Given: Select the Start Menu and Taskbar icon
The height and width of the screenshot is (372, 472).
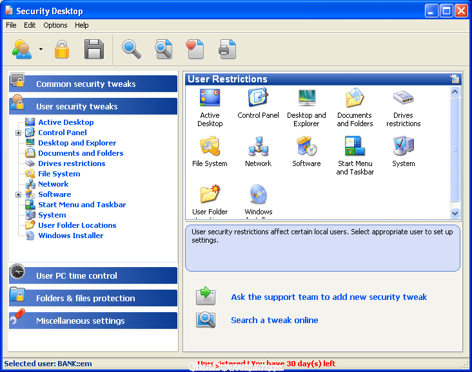Looking at the screenshot, I should point(355,155).
